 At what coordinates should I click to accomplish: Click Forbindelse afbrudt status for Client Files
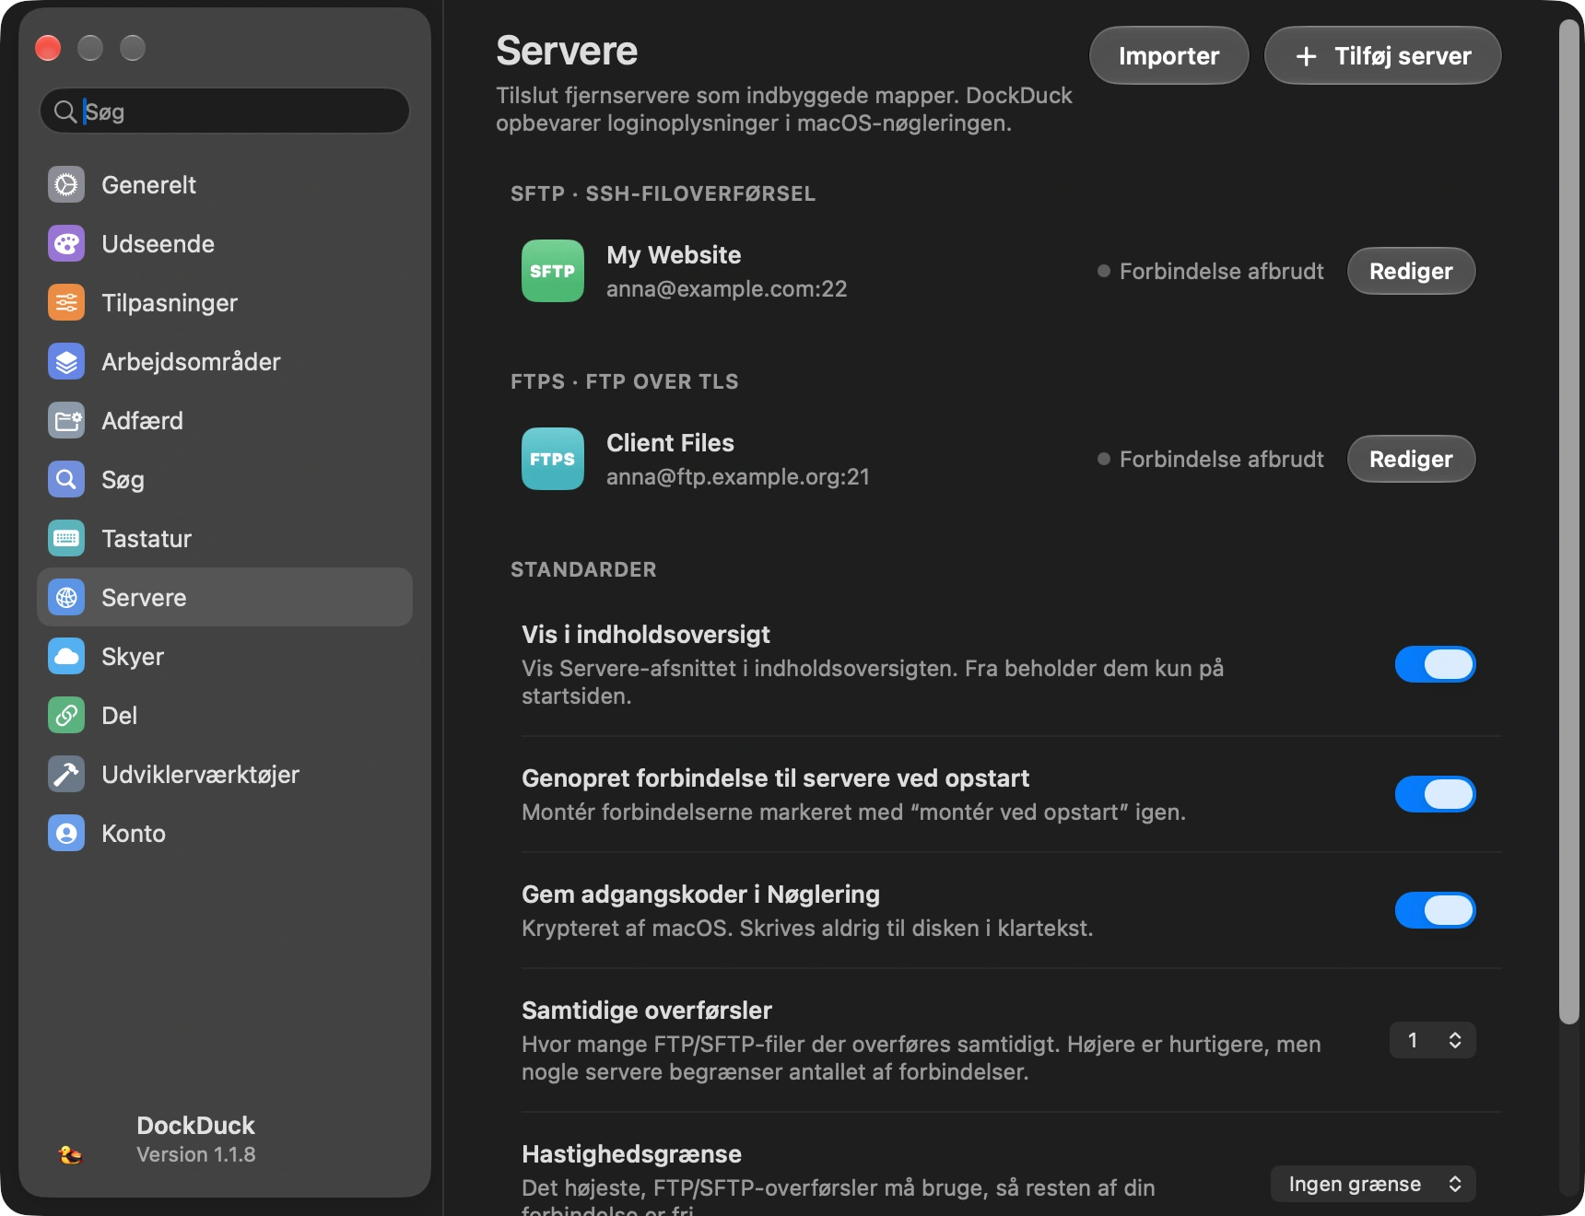pos(1211,460)
